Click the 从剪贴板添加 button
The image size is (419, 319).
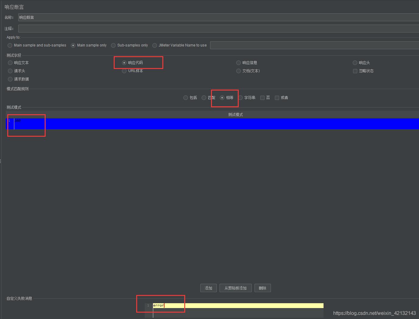point(236,288)
